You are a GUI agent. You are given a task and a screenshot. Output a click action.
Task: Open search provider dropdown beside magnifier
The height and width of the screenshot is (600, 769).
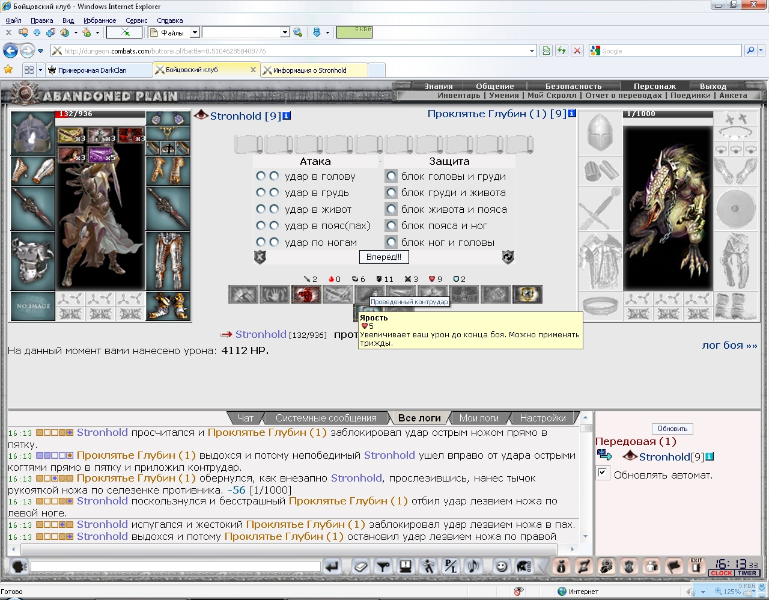(762, 51)
